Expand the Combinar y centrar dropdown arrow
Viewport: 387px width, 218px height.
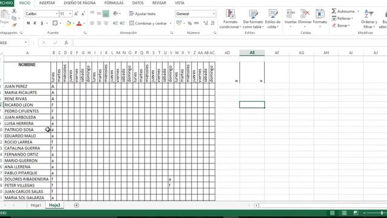click(x=171, y=24)
